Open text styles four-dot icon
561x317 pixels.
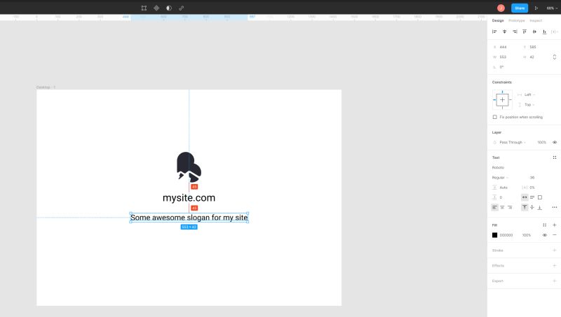pyautogui.click(x=555, y=157)
